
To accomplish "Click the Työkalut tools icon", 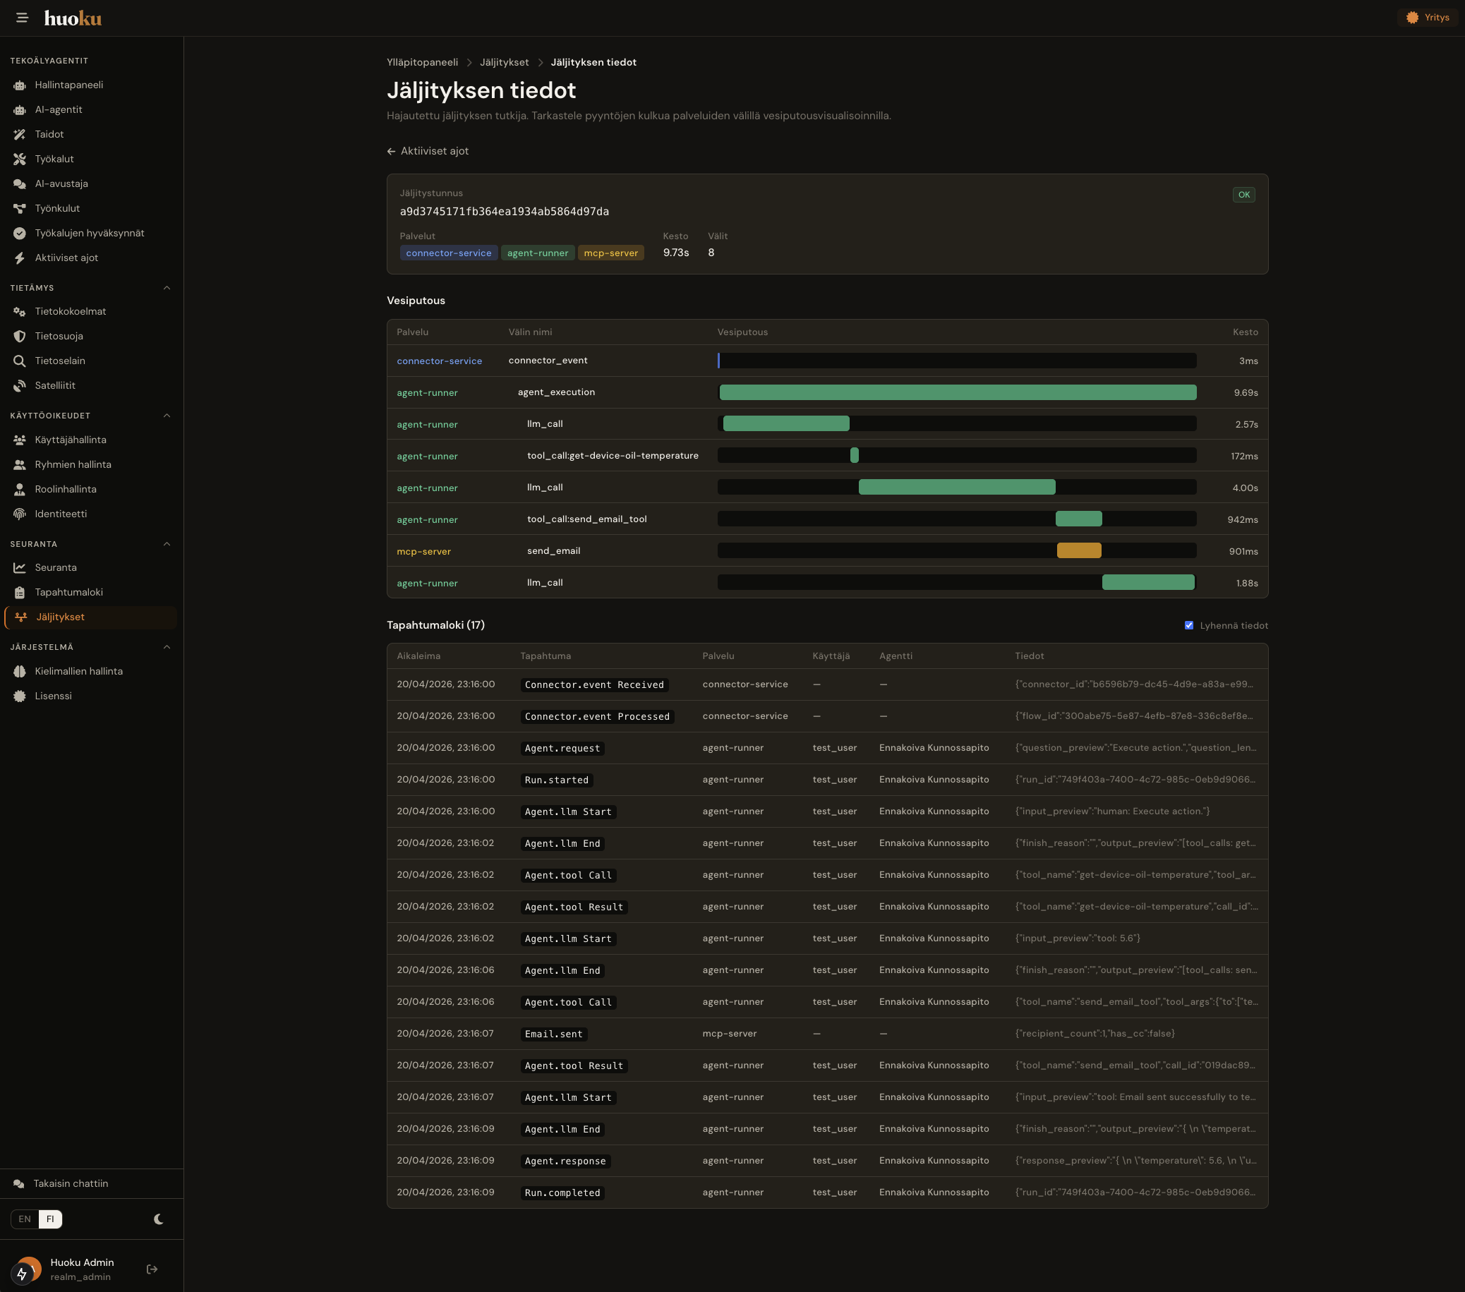I will pyautogui.click(x=20, y=159).
